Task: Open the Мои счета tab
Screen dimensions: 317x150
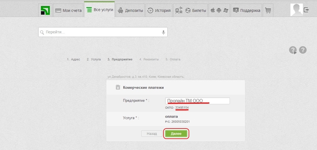Action: coord(68,10)
